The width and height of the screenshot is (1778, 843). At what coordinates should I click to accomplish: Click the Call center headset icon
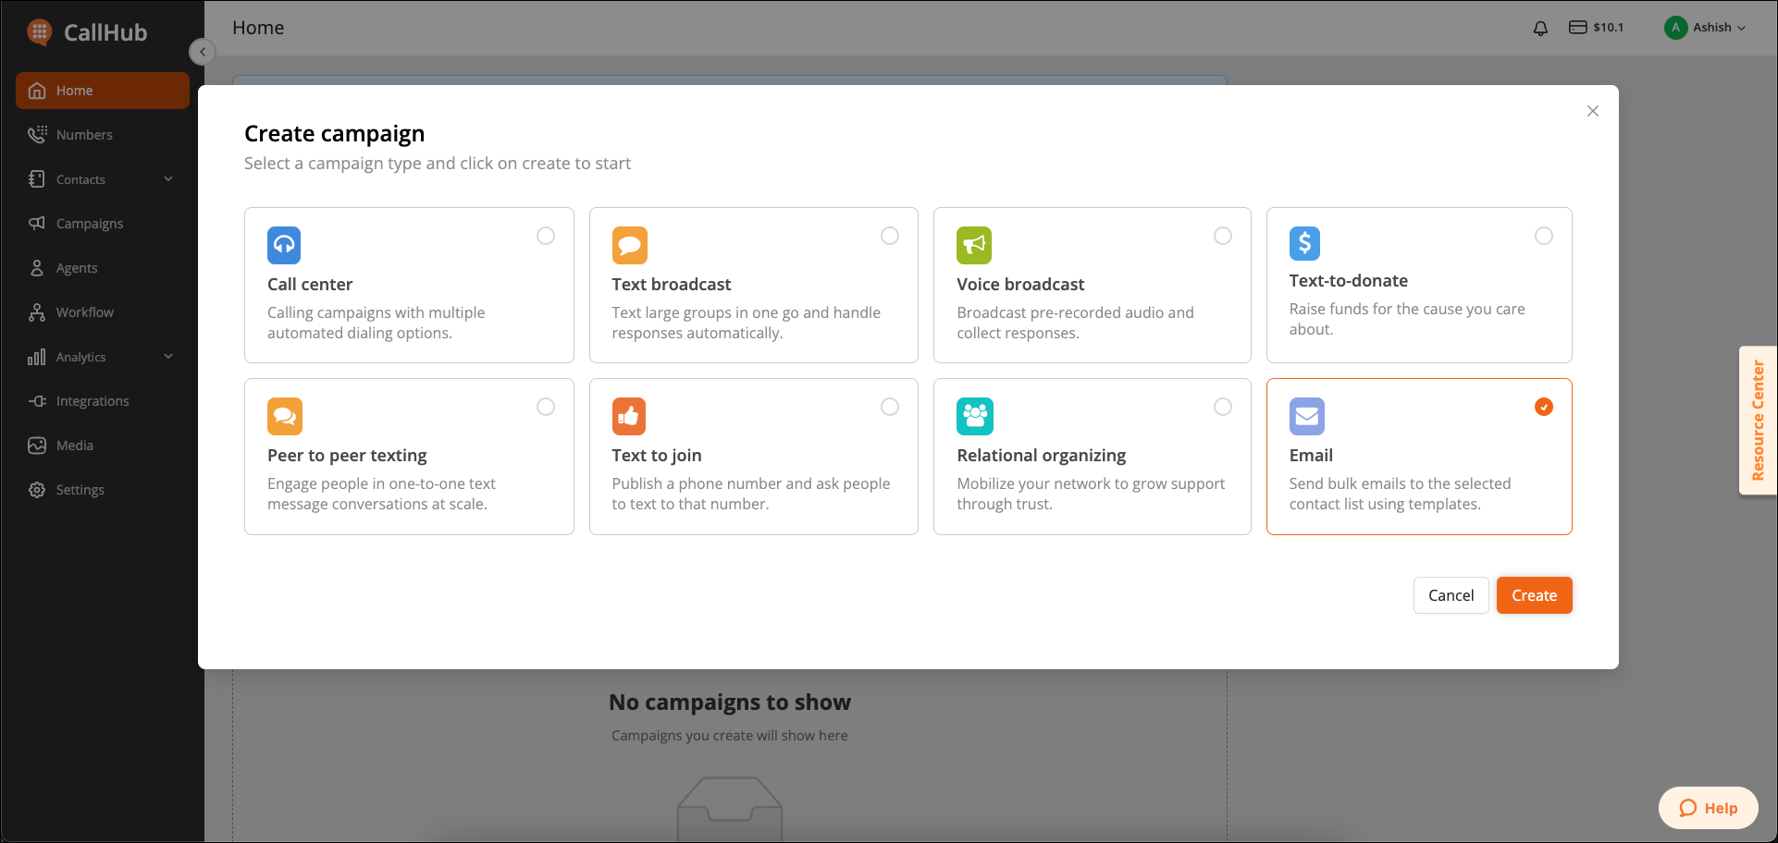[284, 245]
